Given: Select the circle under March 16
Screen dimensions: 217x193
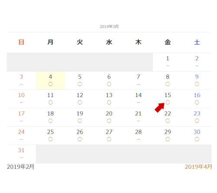Looking at the screenshot, I should pos(197,102).
